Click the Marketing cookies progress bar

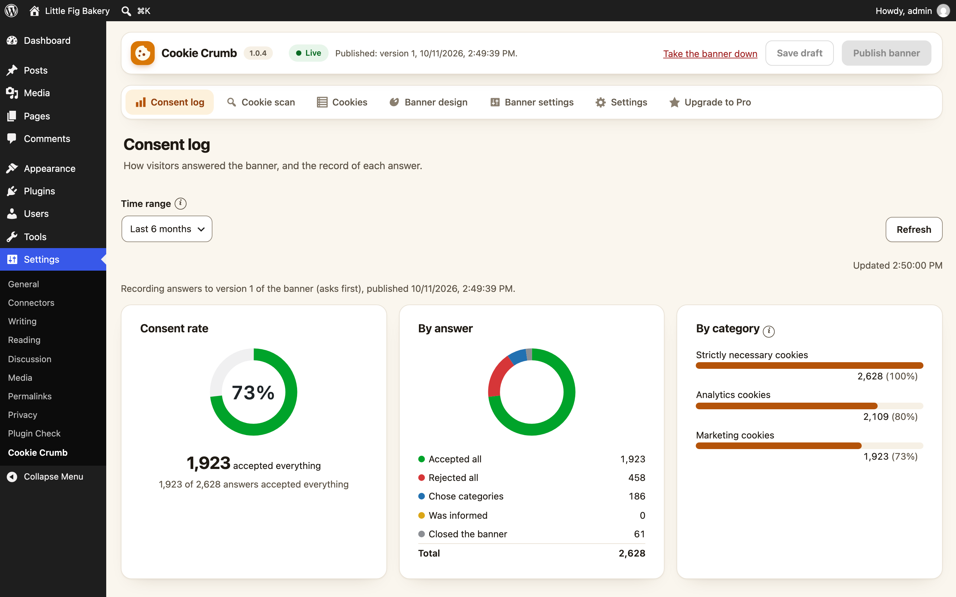coord(809,446)
